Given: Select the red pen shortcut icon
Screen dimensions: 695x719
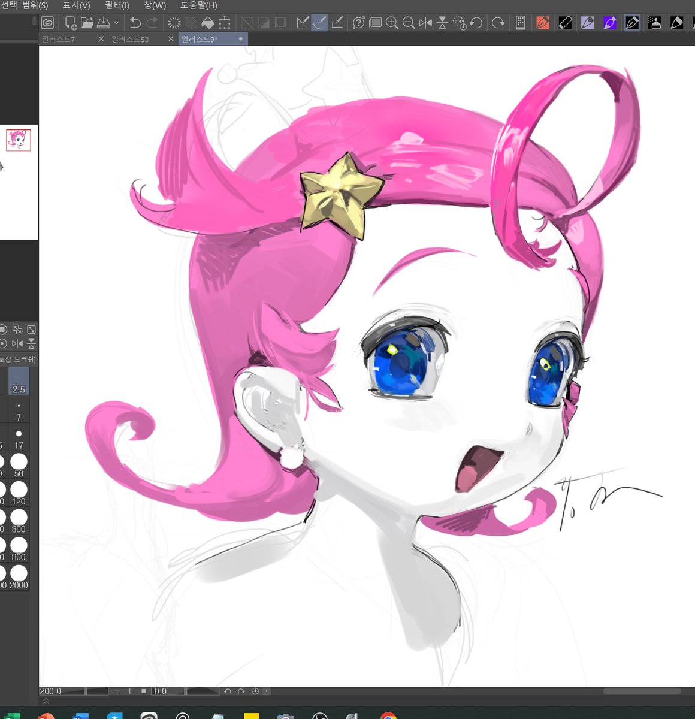Looking at the screenshot, I should point(543,23).
